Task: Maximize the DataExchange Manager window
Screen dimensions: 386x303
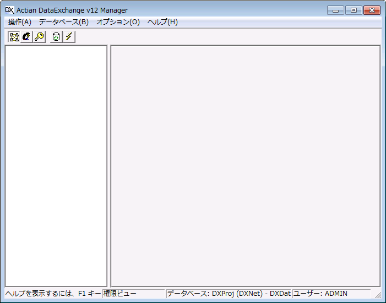Action: pyautogui.click(x=353, y=10)
